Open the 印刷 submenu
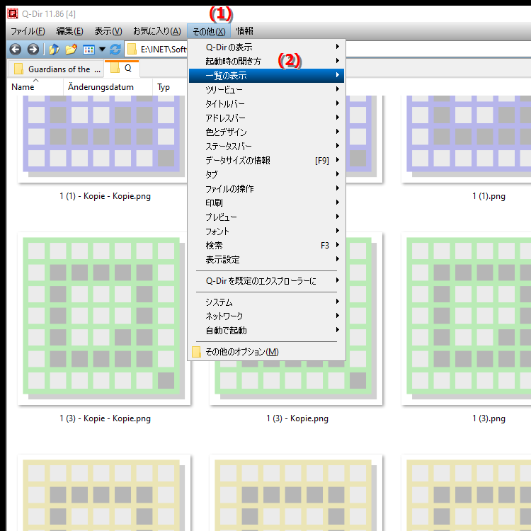531x531 pixels. click(x=266, y=203)
